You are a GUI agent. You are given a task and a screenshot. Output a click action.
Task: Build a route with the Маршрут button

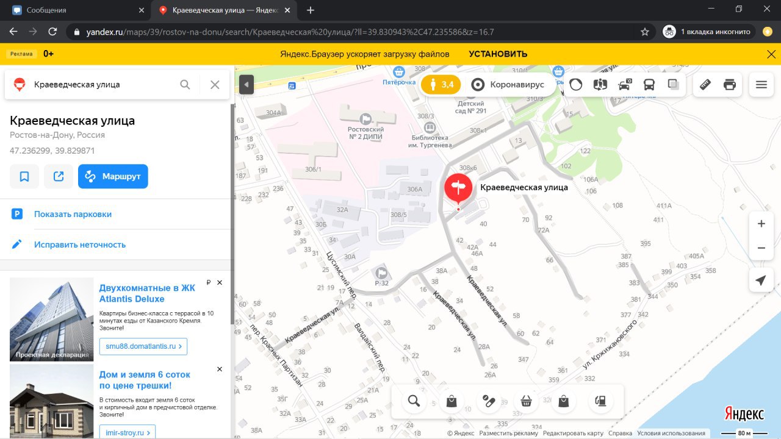click(113, 177)
